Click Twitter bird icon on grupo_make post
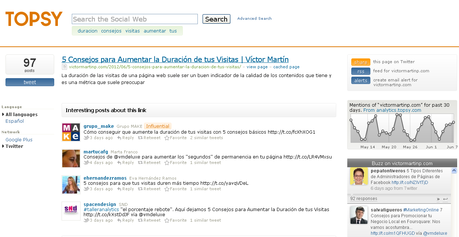The image size is (459, 237). point(86,138)
